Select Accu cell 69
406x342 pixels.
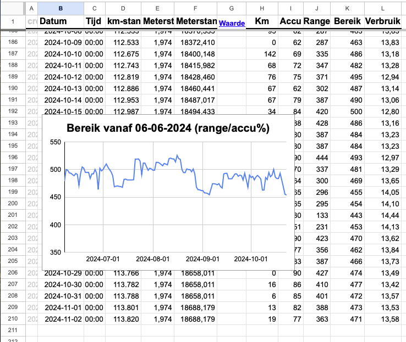(290, 54)
